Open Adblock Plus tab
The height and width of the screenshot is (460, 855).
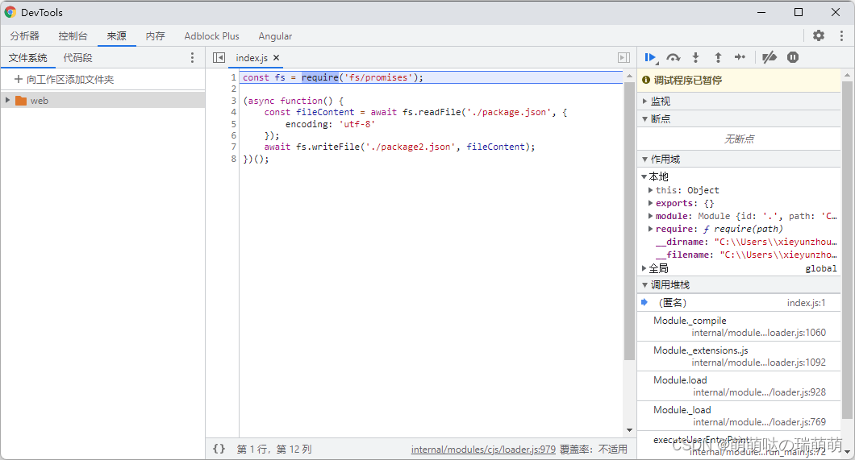pyautogui.click(x=211, y=36)
